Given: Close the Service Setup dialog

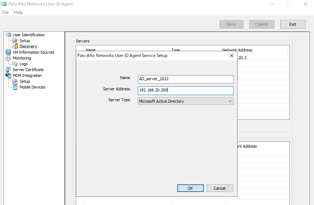Looking at the screenshot, I should tap(231, 56).
